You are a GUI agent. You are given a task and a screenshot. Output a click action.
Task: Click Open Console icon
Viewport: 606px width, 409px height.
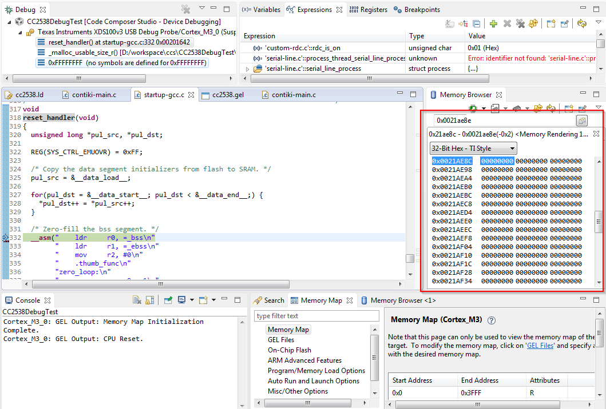[203, 300]
